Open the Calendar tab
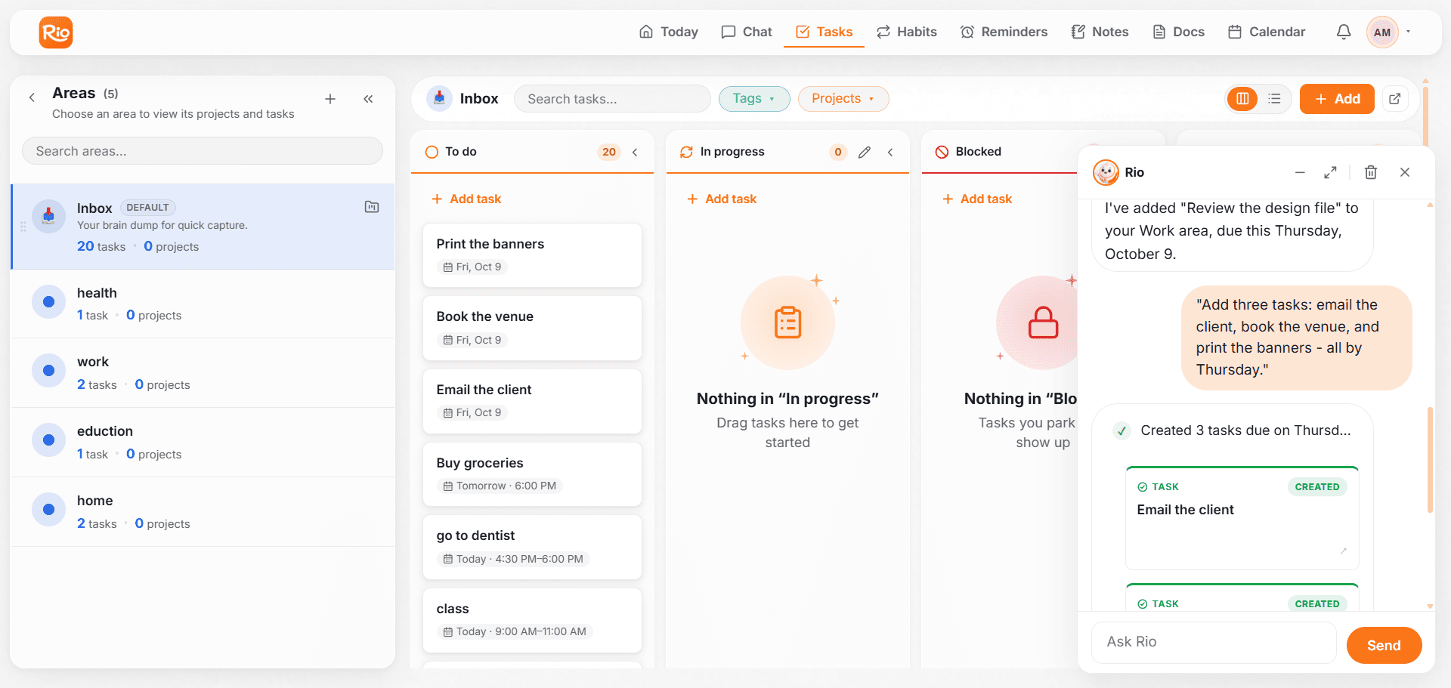Viewport: 1451px width, 688px height. 1267,32
